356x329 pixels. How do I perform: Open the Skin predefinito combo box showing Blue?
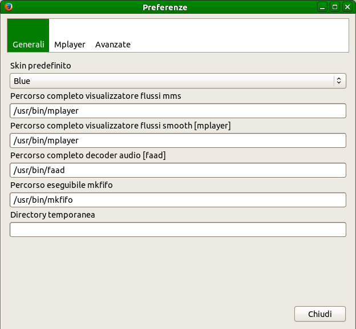(x=171, y=81)
